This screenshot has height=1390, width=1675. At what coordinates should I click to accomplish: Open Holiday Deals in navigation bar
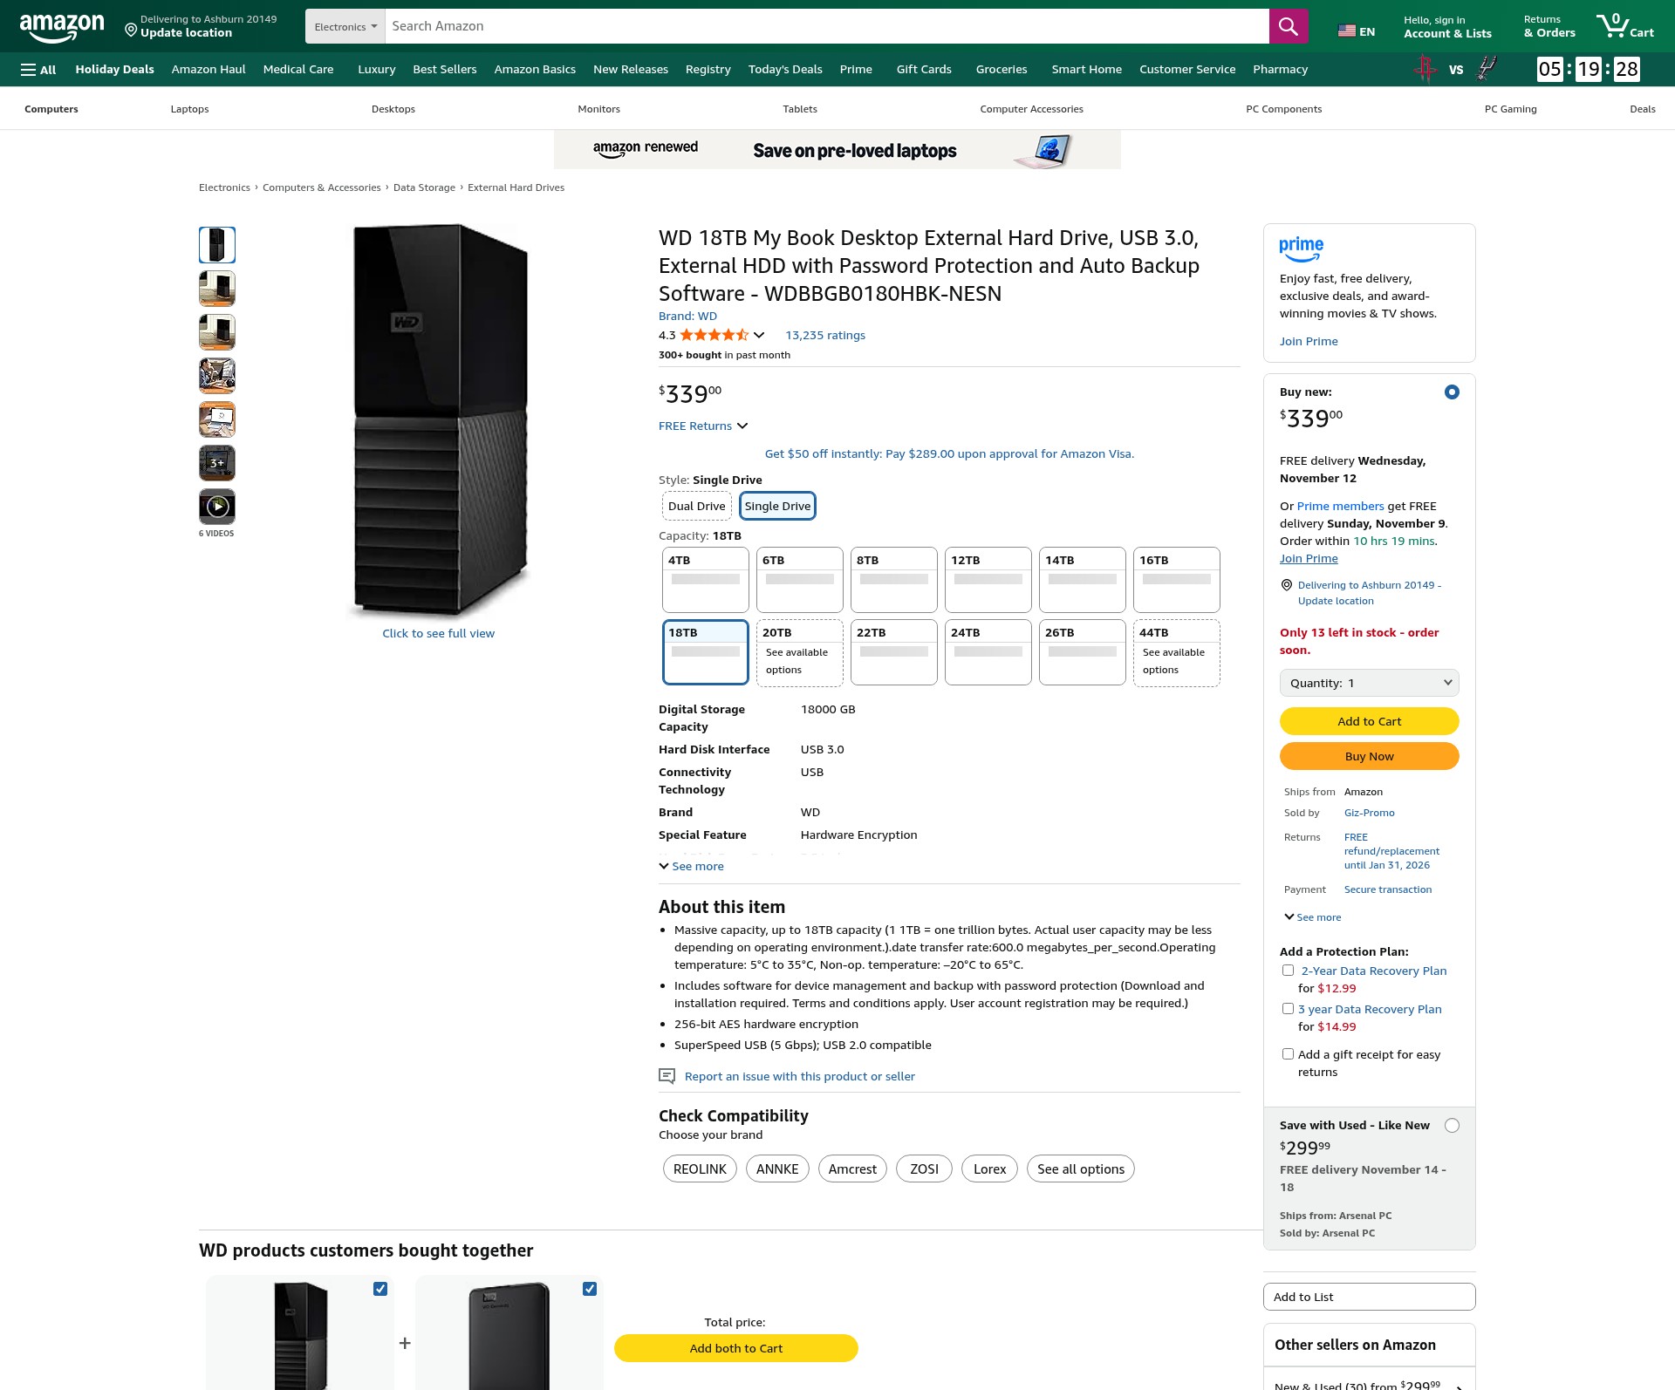(x=114, y=70)
